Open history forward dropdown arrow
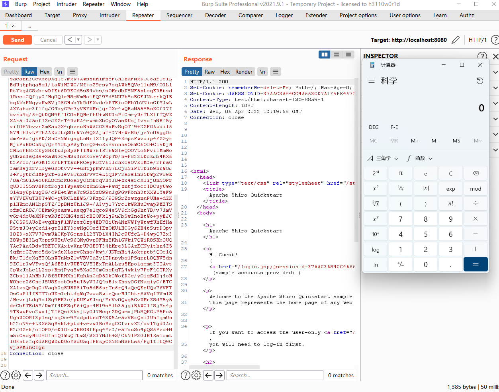The height and width of the screenshot is (392, 499). pyautogui.click(x=98, y=40)
